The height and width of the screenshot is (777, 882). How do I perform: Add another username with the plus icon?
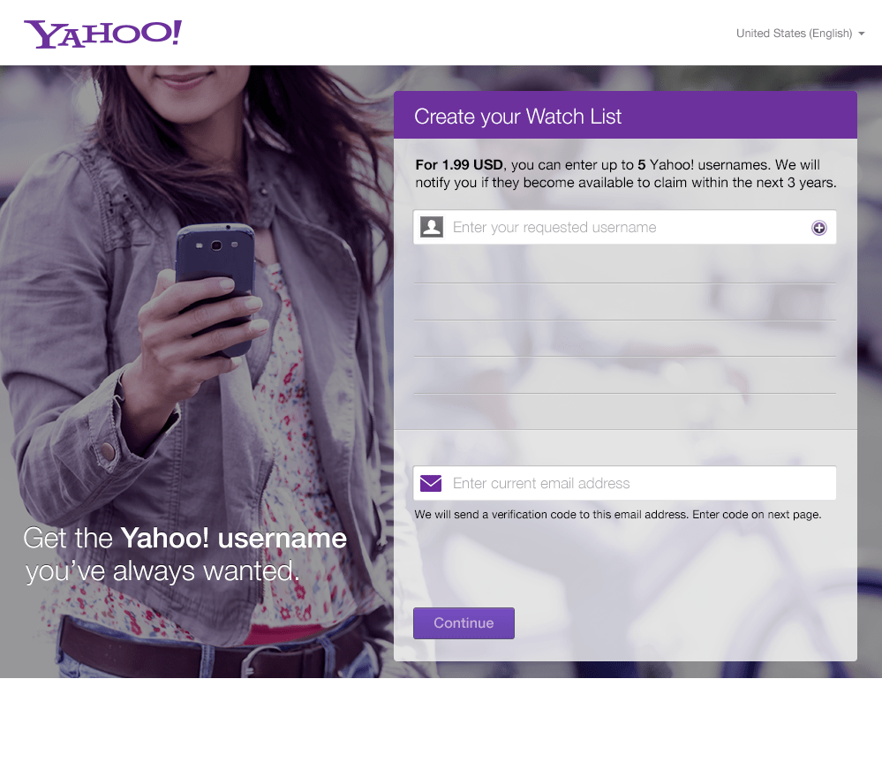819,228
